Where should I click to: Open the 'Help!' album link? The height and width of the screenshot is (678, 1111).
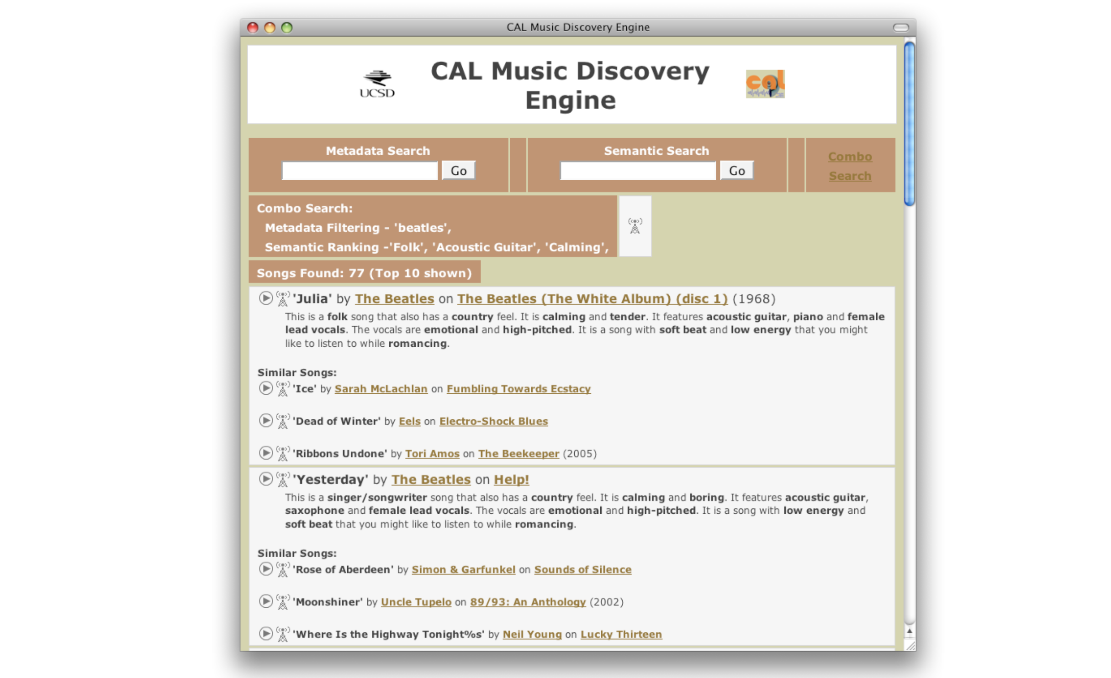coord(511,479)
